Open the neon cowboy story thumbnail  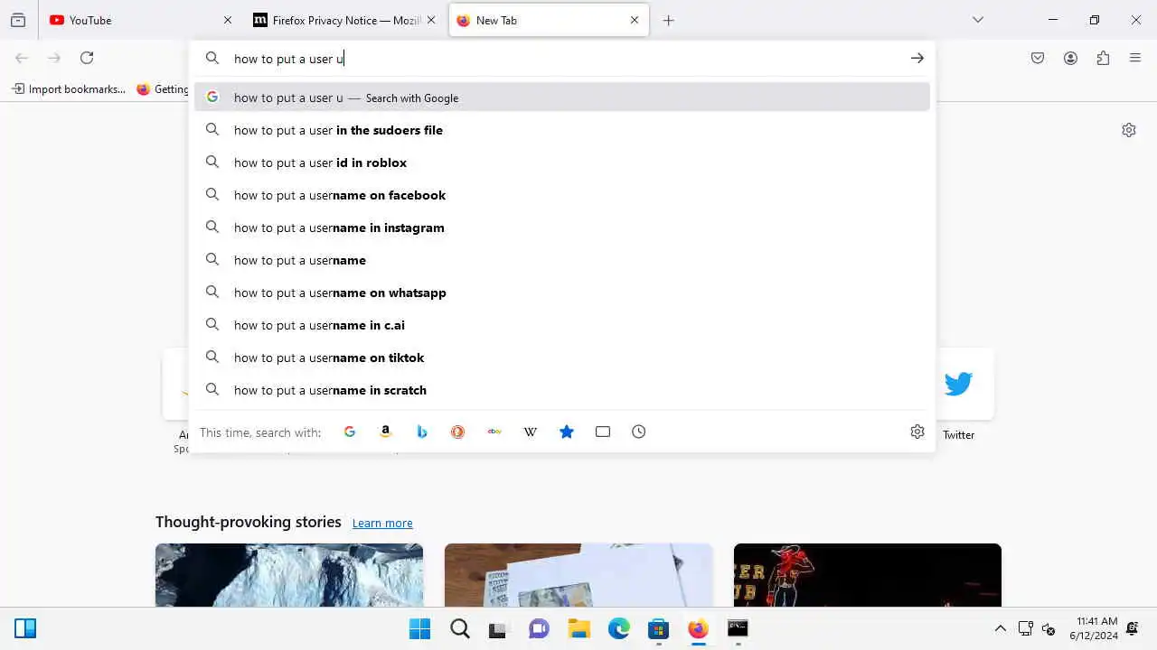tap(868, 575)
